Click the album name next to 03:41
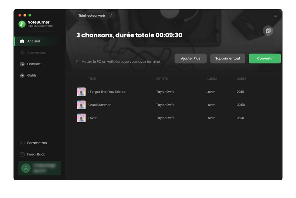296x198 pixels. (211, 118)
